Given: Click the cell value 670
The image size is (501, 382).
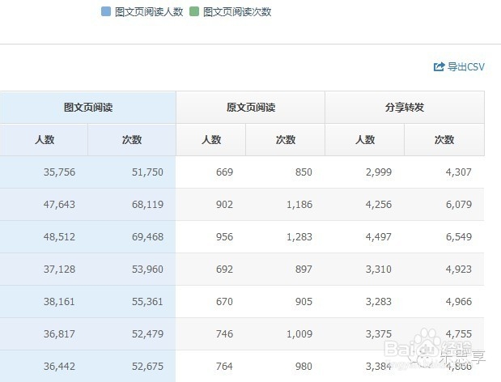Looking at the screenshot, I should (x=224, y=302).
